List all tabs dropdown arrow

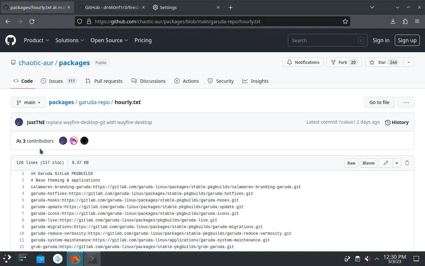pyautogui.click(x=372, y=7)
